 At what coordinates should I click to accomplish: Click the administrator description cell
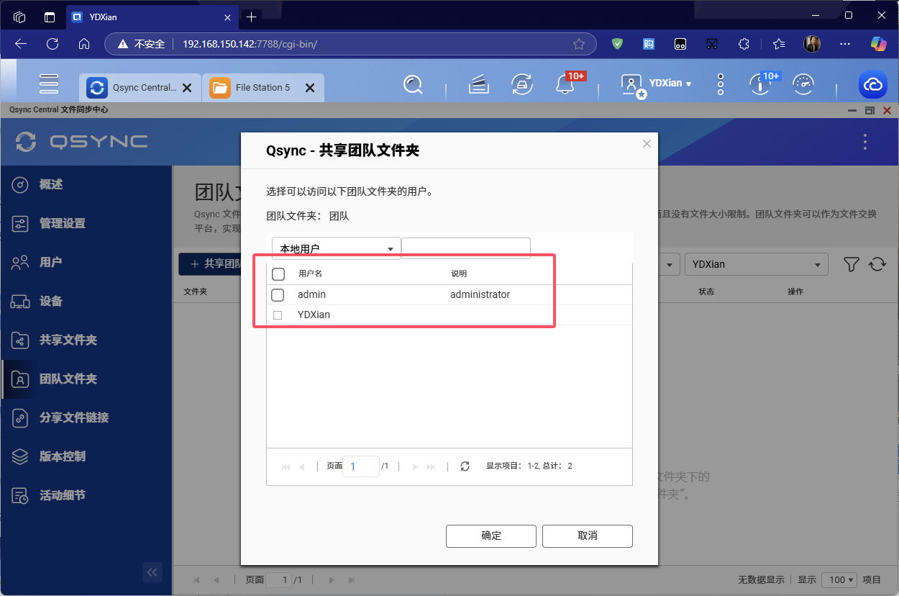point(480,294)
